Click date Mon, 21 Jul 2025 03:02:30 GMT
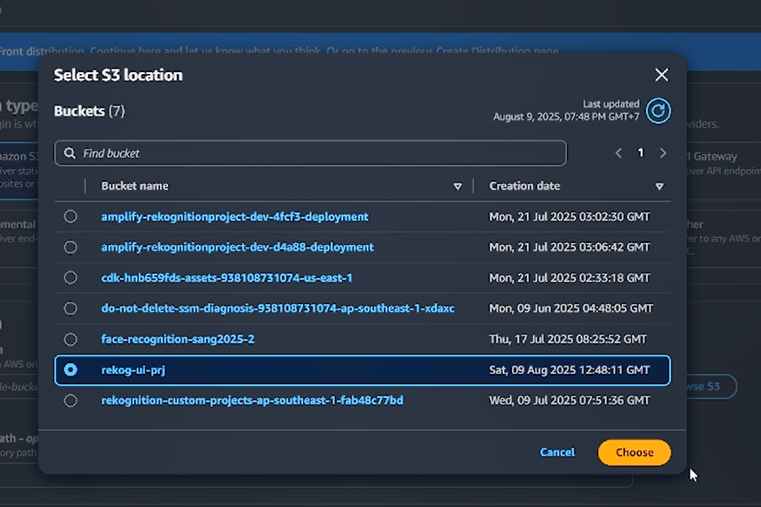Screen dimensions: 761x507 click(x=569, y=217)
